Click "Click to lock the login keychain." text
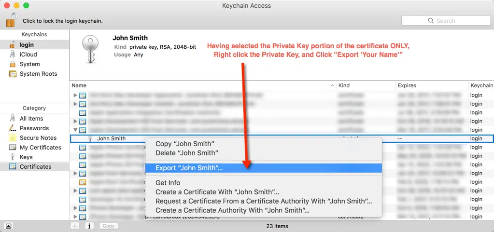494x232 pixels. coord(63,21)
